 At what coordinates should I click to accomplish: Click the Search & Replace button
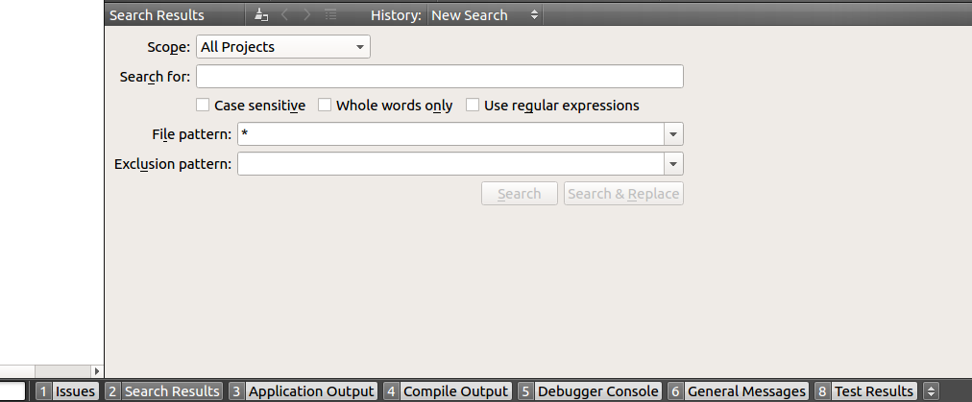(x=623, y=194)
